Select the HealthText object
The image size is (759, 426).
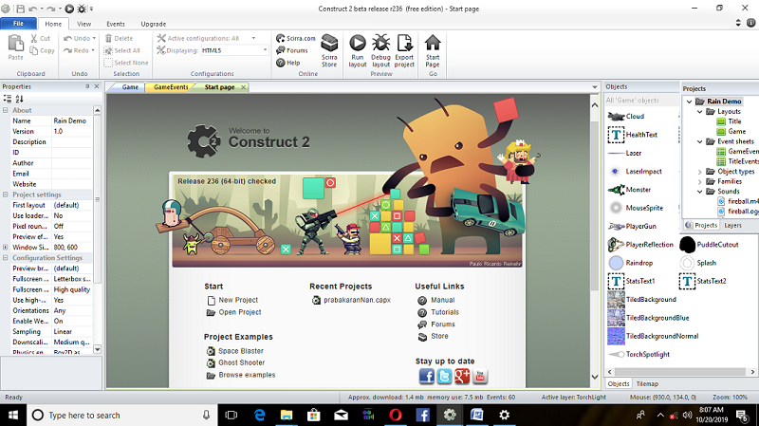(x=633, y=135)
